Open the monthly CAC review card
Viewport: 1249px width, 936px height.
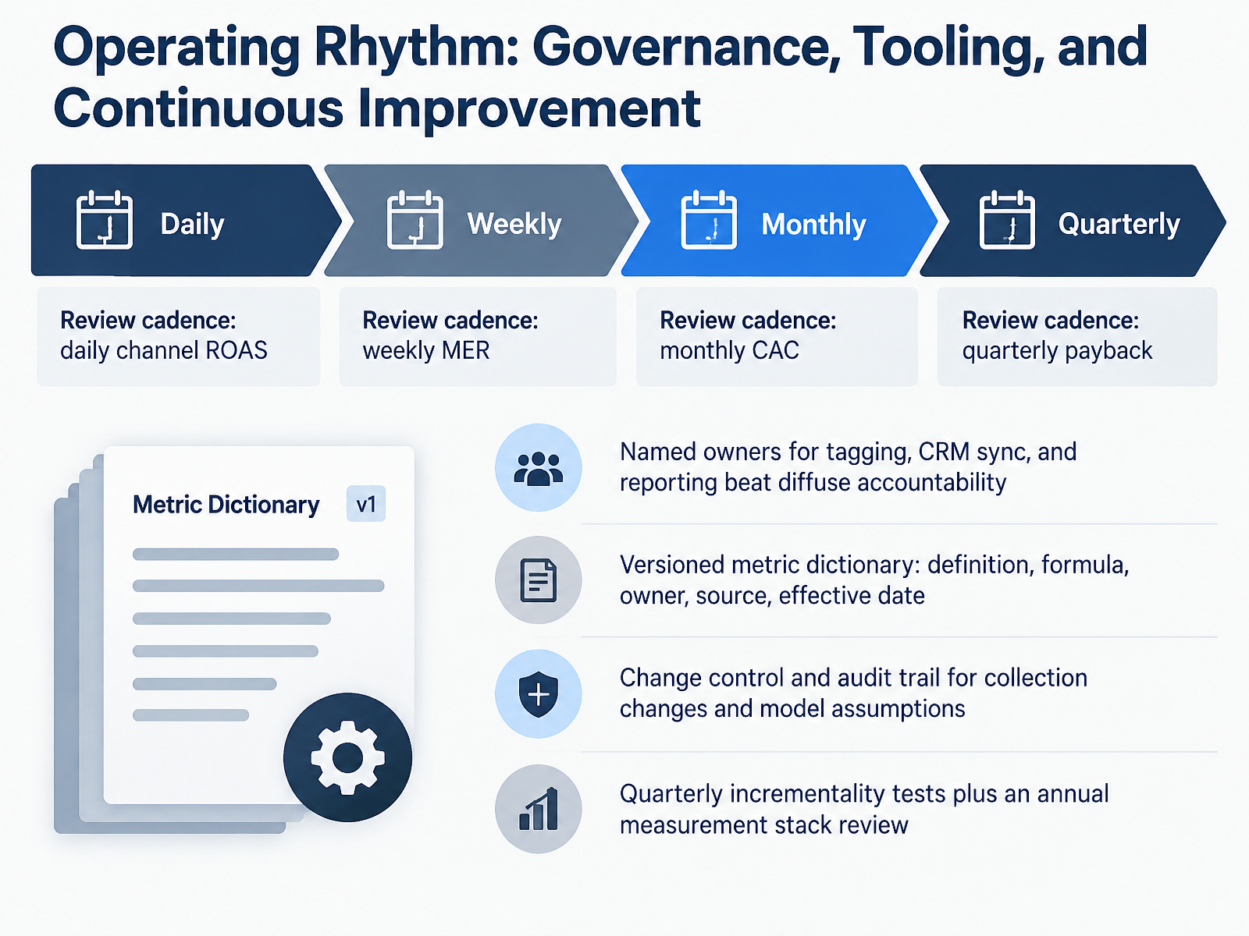777,336
